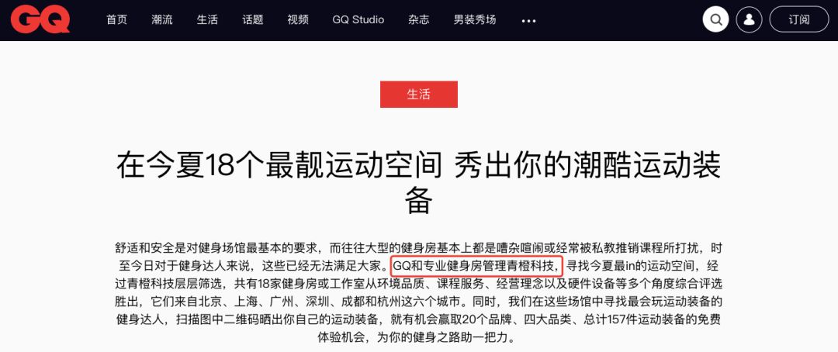The height and width of the screenshot is (352, 838).
Task: Open the 男装秀场 menu item
Action: click(475, 20)
